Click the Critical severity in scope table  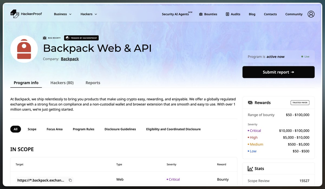click(x=173, y=179)
